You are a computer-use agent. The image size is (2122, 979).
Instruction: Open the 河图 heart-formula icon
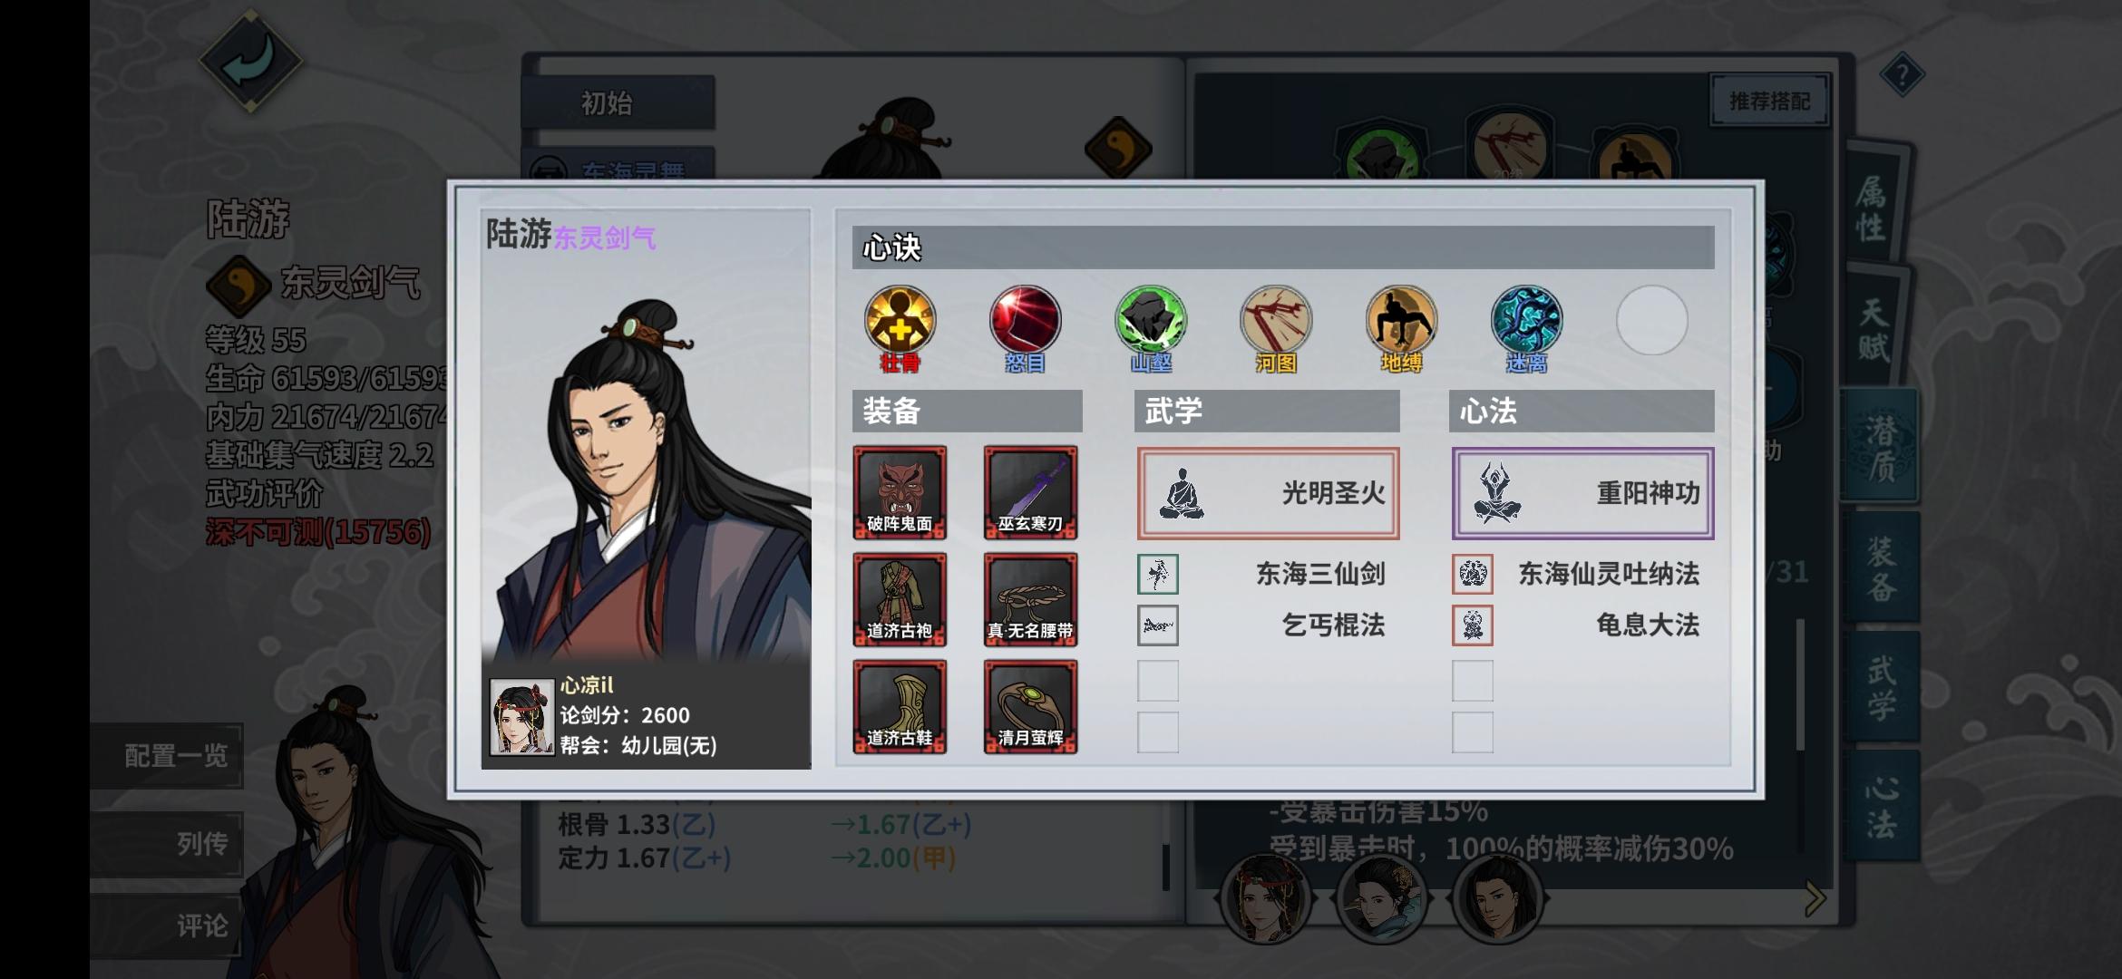point(1276,321)
